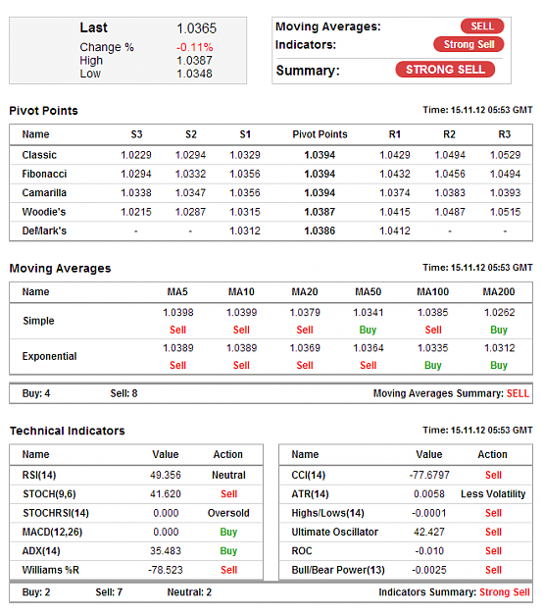Click the R2 column header

click(x=449, y=134)
